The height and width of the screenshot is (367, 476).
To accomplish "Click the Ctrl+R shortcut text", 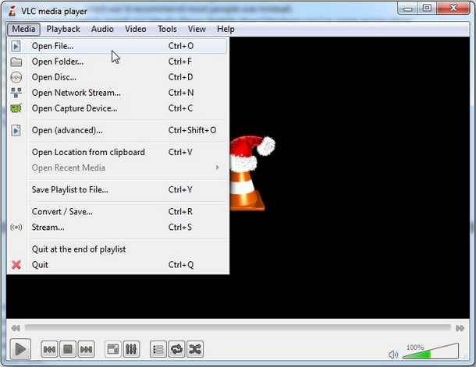I will tap(180, 211).
